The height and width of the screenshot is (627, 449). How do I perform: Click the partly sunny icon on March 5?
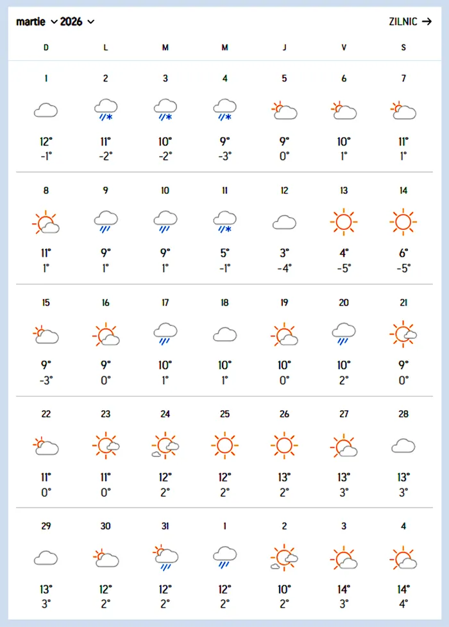284,110
